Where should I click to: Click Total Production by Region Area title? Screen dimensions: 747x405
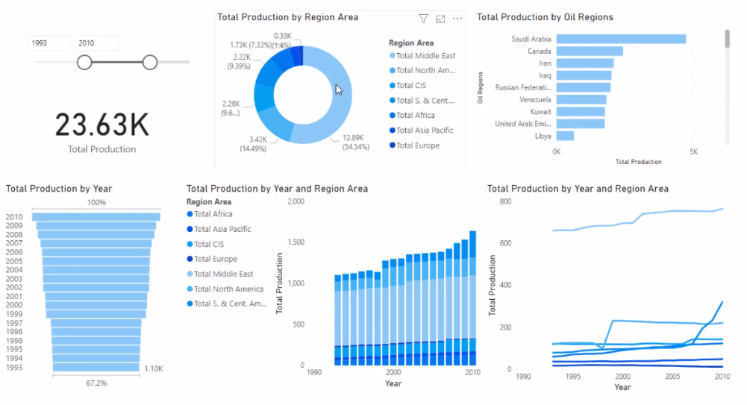tap(288, 17)
